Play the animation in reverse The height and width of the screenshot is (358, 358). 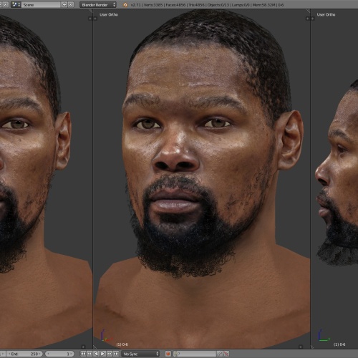[96, 354]
